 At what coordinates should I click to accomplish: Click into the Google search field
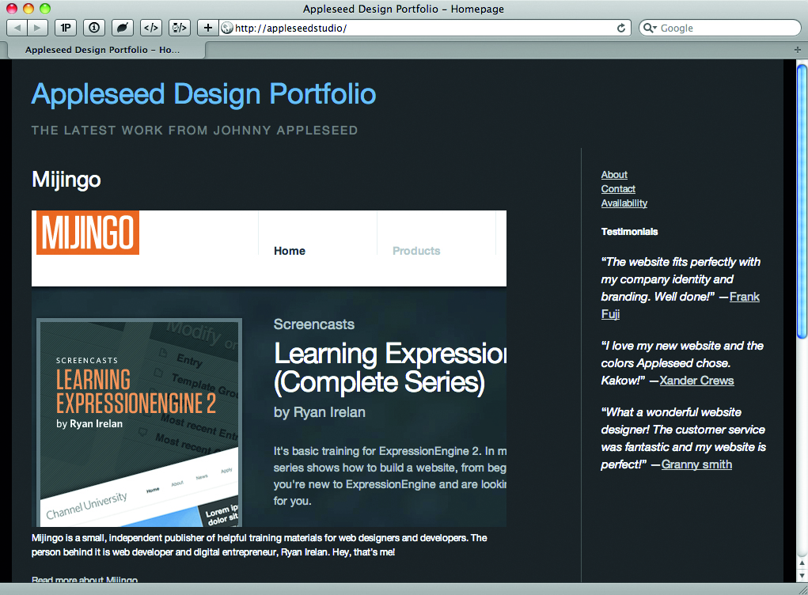[x=720, y=28]
